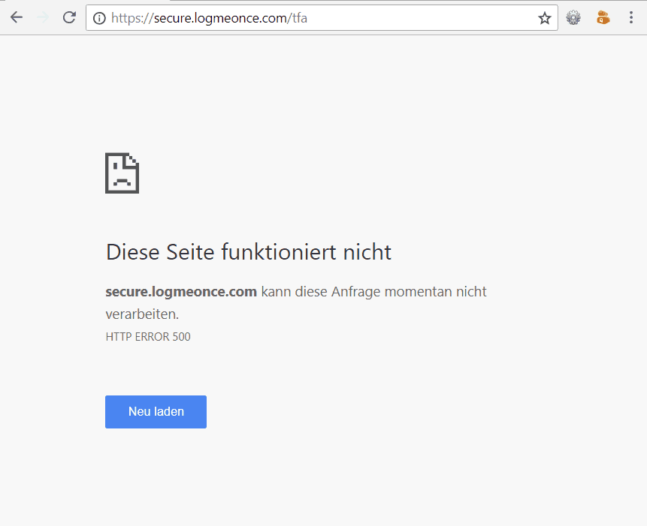Reload the page using the refresh icon
The height and width of the screenshot is (526, 647).
coord(69,17)
